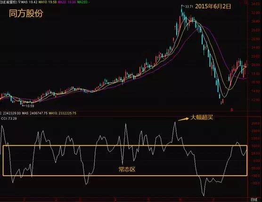Screen dimensions: 262x202
Task: Open the indicator dropdown triangle before MA5
Action: coord(19,2)
